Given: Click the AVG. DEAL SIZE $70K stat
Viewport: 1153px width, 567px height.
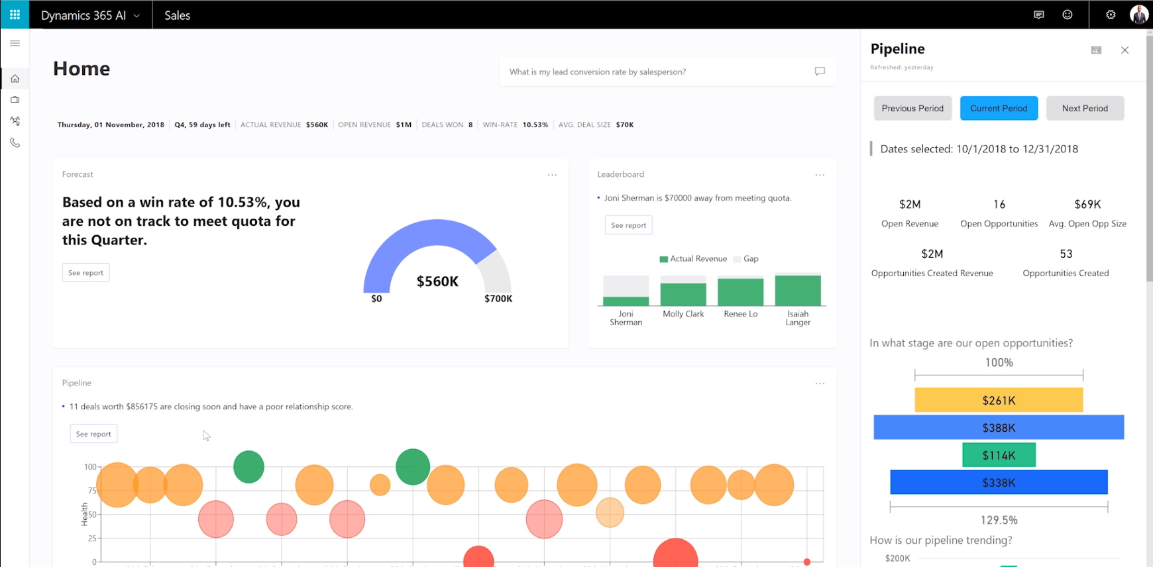Looking at the screenshot, I should tap(596, 125).
